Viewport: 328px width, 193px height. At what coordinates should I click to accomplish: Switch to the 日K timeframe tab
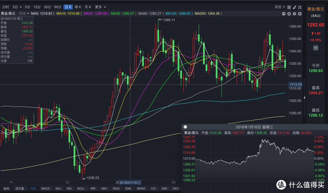pyautogui.click(x=68, y=7)
